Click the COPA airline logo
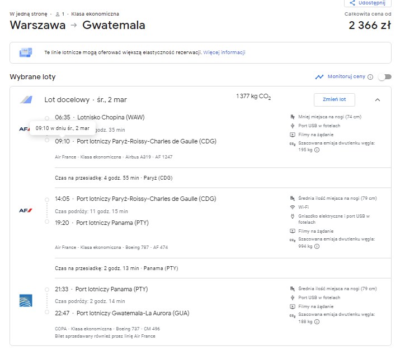The image size is (405, 351). (x=26, y=300)
